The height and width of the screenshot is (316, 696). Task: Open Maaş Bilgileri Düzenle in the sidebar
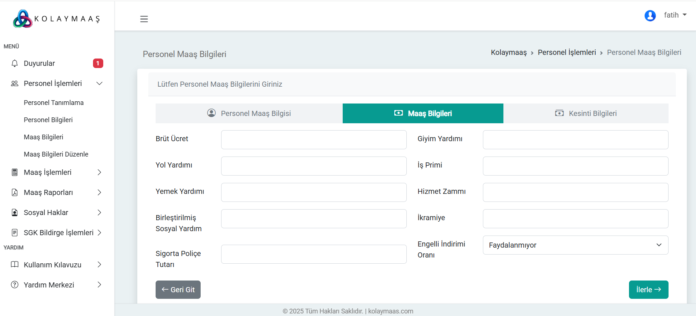click(56, 154)
